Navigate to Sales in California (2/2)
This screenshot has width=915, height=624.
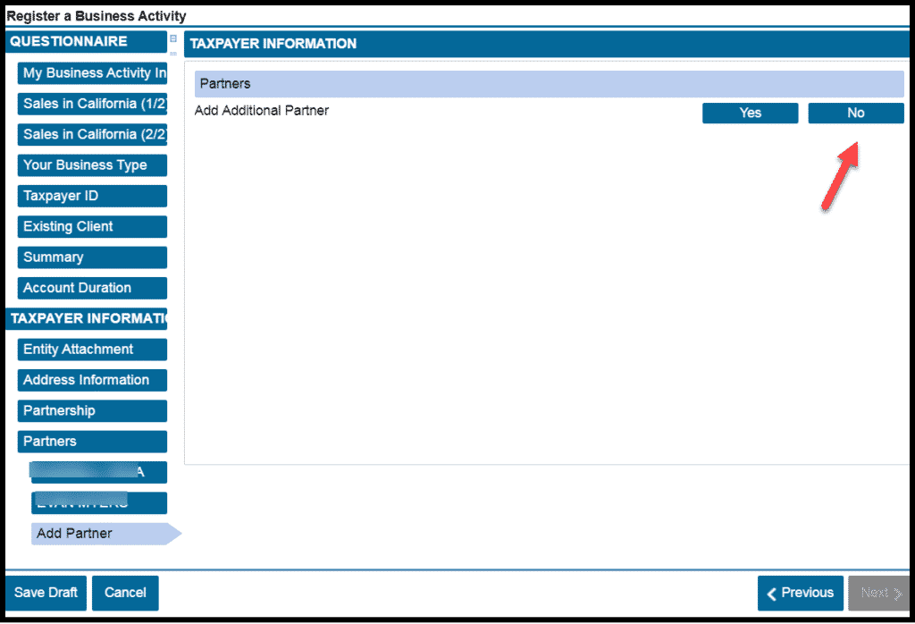coord(92,134)
